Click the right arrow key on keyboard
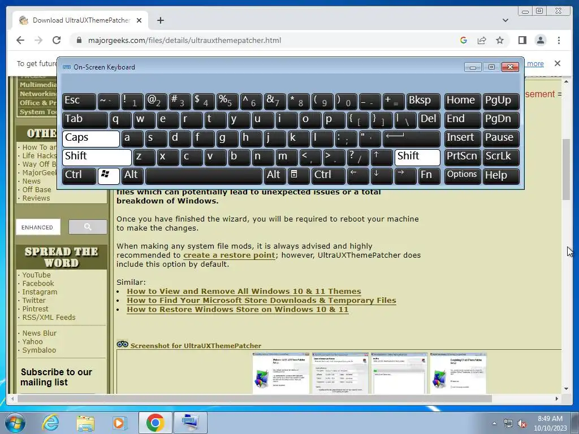The width and height of the screenshot is (579, 434). pos(405,176)
